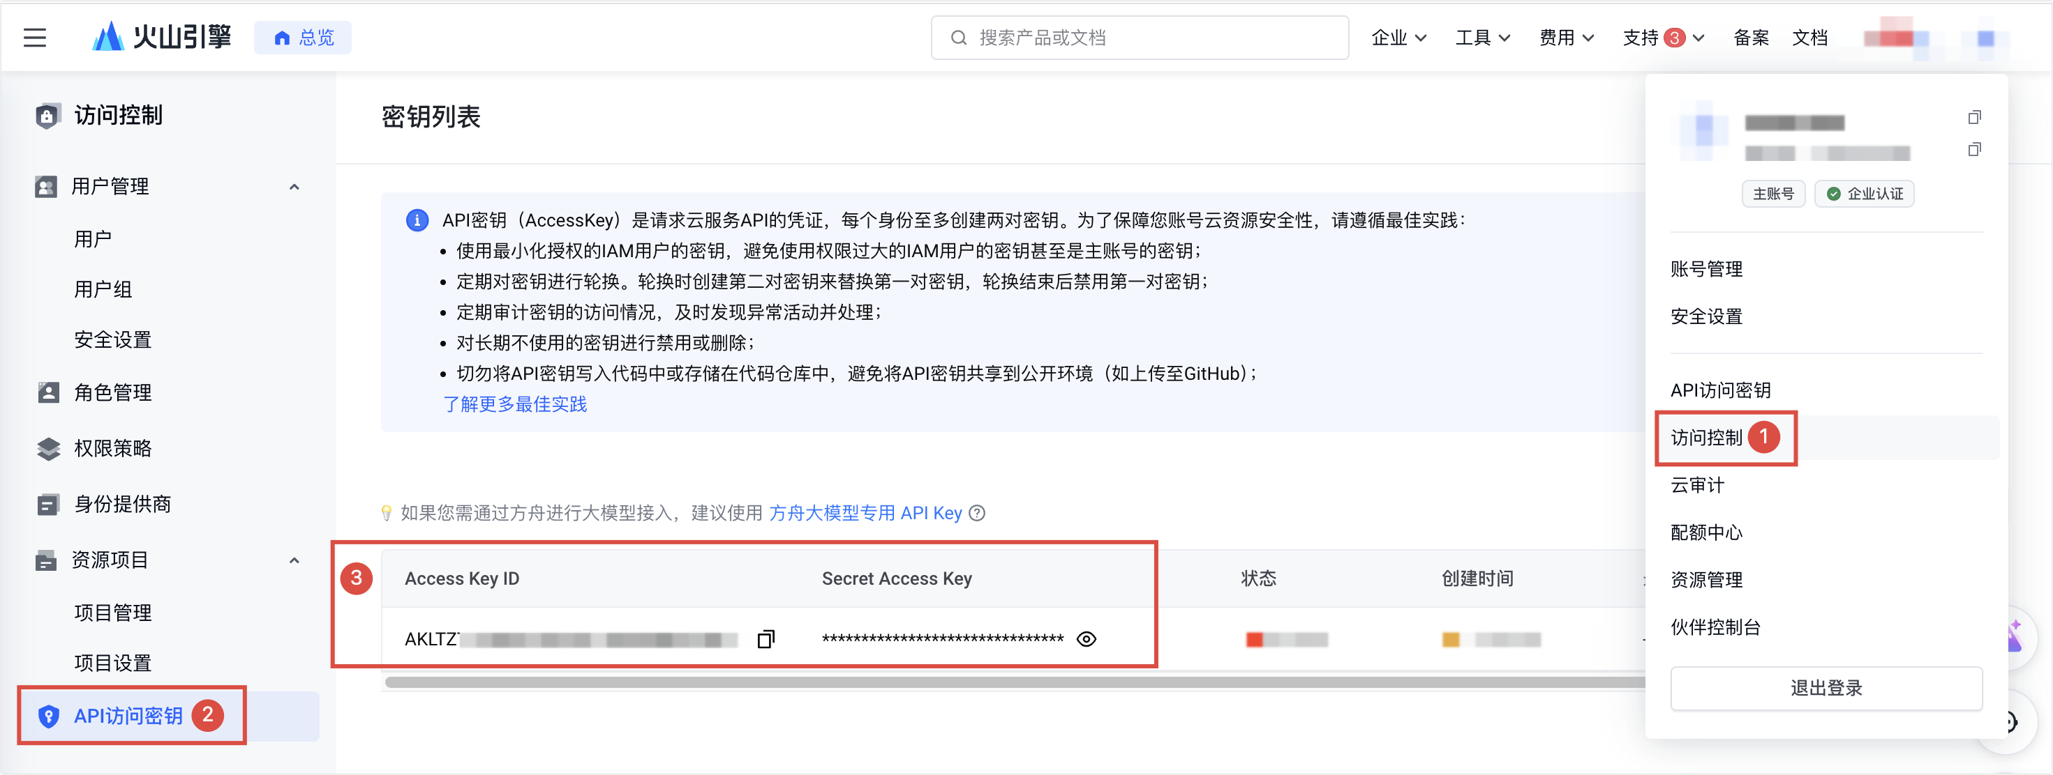Click the 主账号 tag
This screenshot has width=2053, height=775.
click(1773, 193)
